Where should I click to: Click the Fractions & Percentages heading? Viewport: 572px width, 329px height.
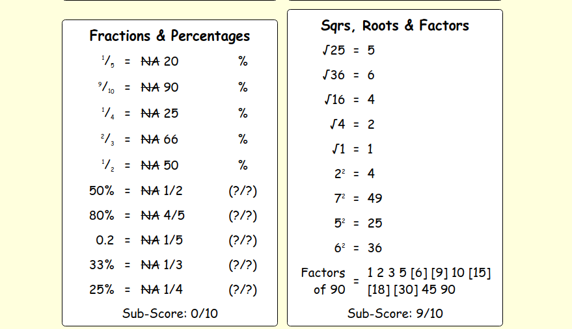pos(170,36)
